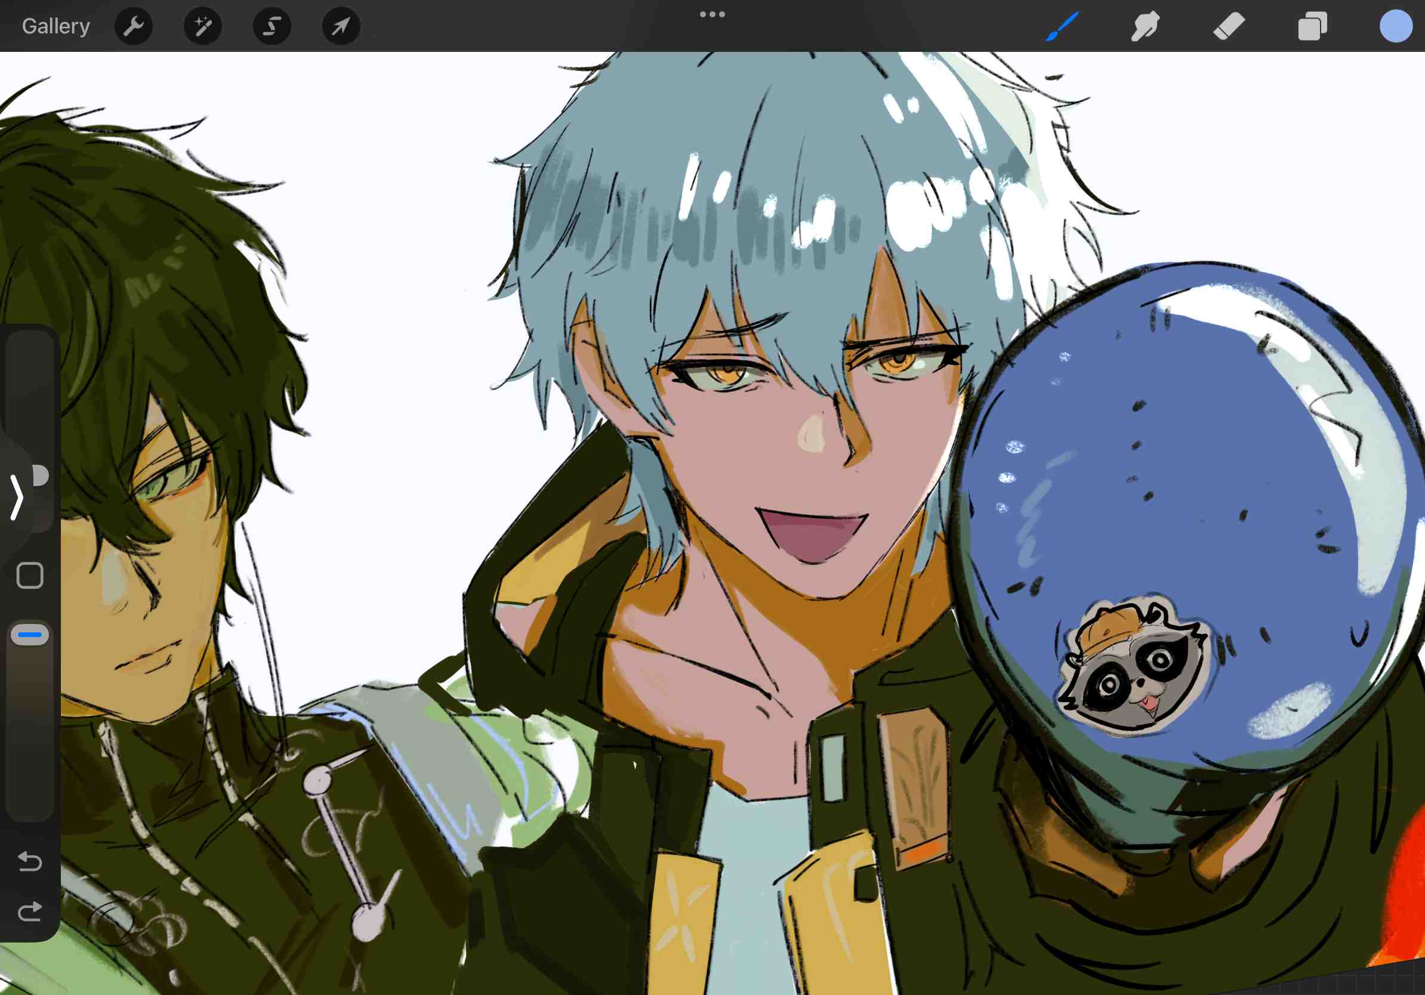The height and width of the screenshot is (995, 1425).
Task: Choose the Eraser tool
Action: (x=1229, y=26)
